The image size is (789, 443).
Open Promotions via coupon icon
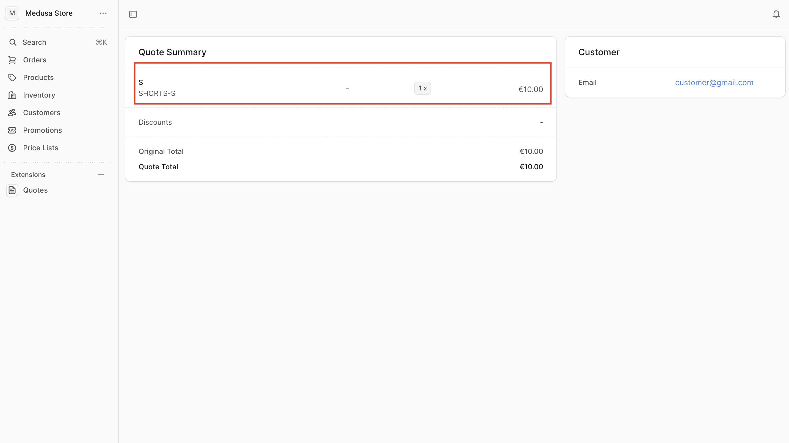point(12,130)
